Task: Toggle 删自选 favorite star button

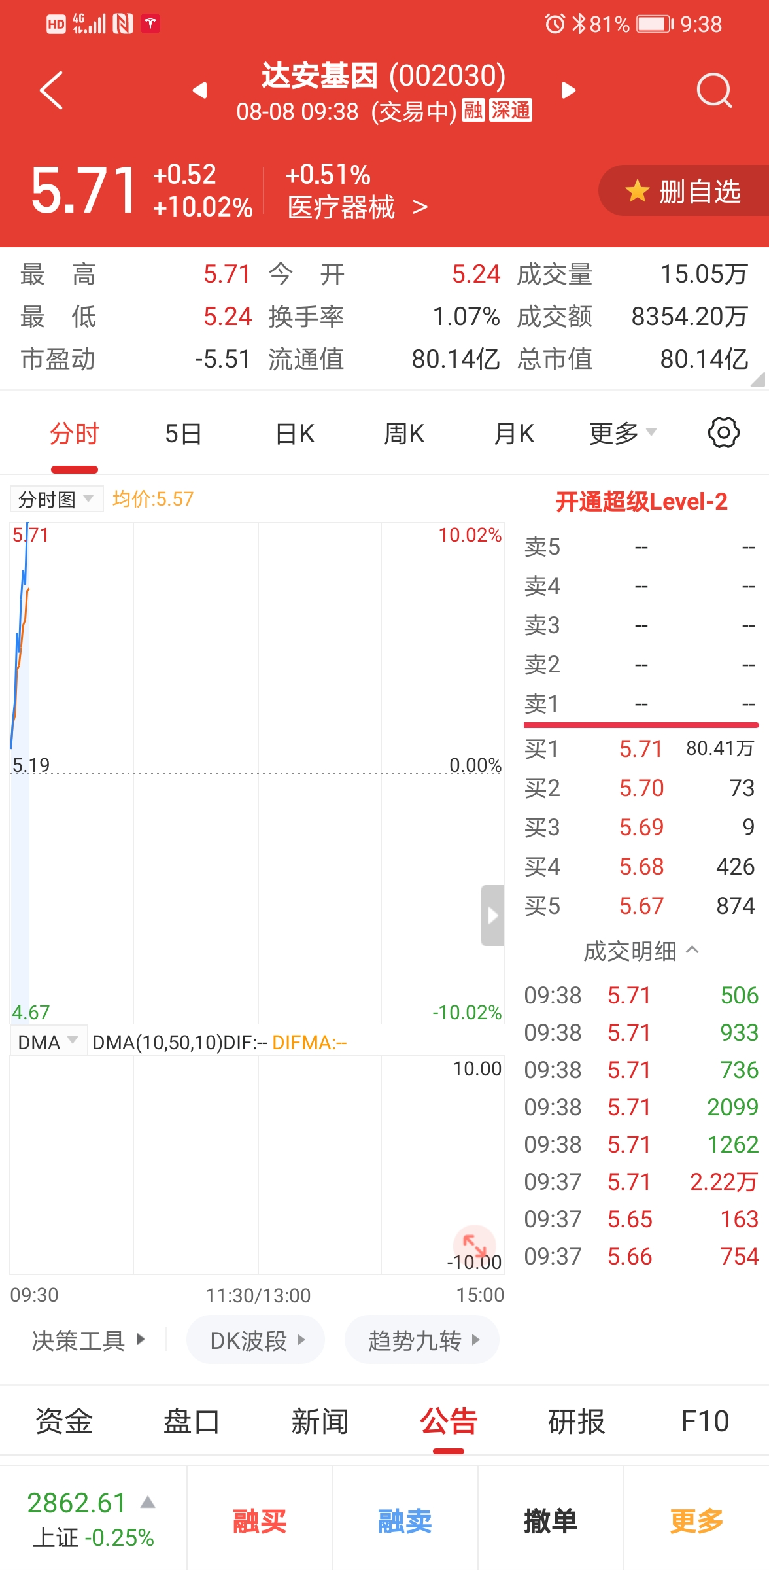Action: 683,191
